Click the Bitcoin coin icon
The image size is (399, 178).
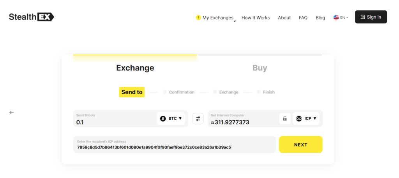coord(163,118)
